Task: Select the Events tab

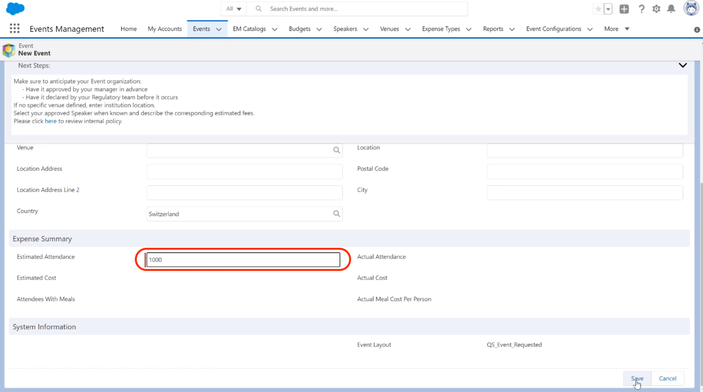Action: coord(201,29)
